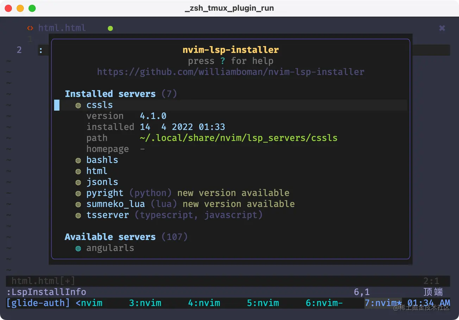Click the macOS green zoom button
The height and width of the screenshot is (320, 459).
pyautogui.click(x=32, y=8)
